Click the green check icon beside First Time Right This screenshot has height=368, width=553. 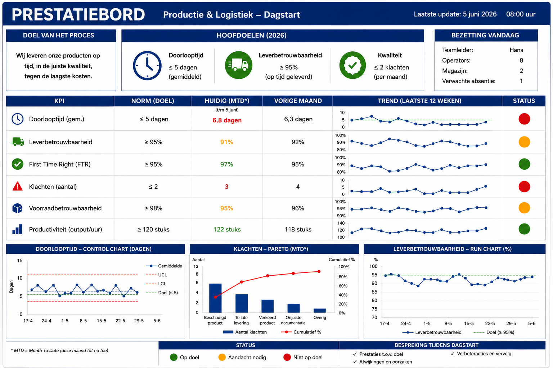(17, 164)
